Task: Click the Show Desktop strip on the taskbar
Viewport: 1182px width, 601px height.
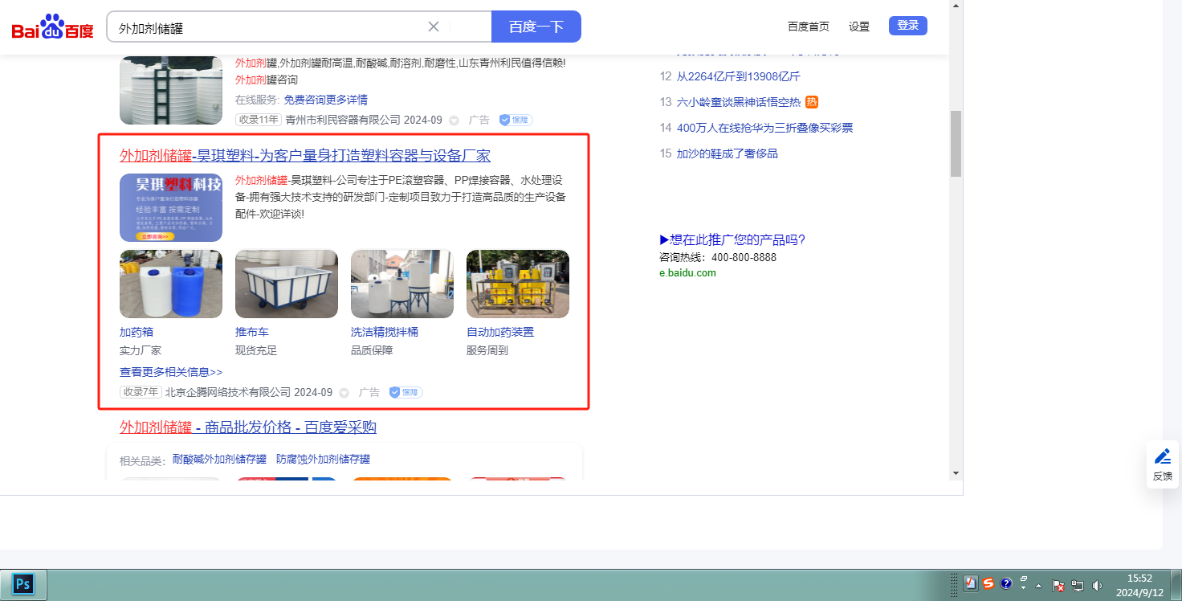Action: [1176, 585]
